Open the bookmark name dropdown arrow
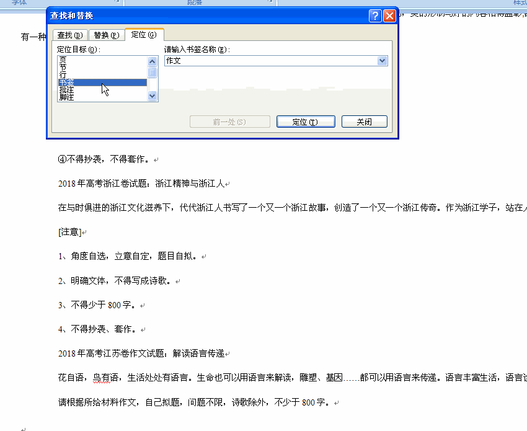527x431 pixels. pyautogui.click(x=382, y=61)
